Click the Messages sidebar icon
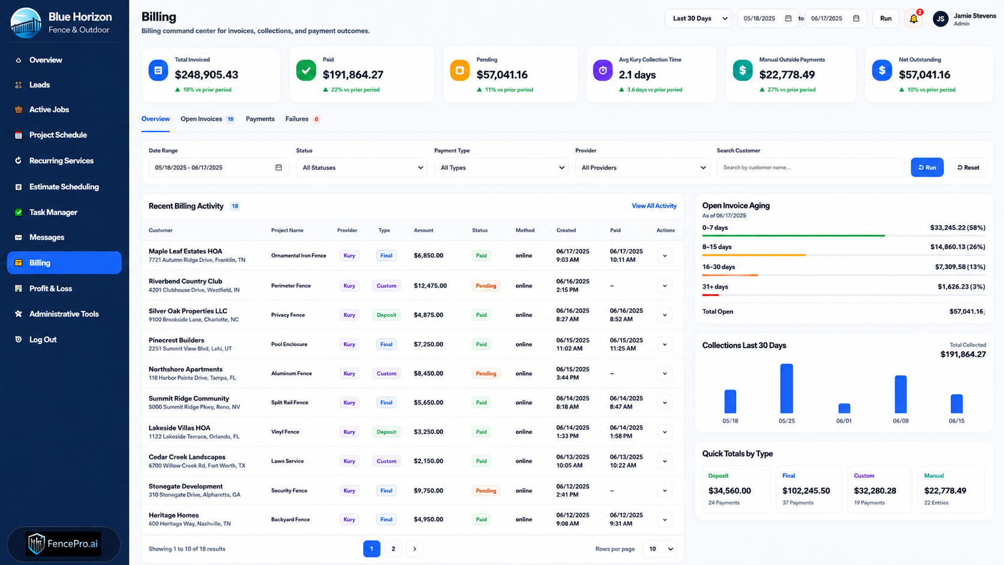This screenshot has width=1004, height=565. [x=18, y=237]
